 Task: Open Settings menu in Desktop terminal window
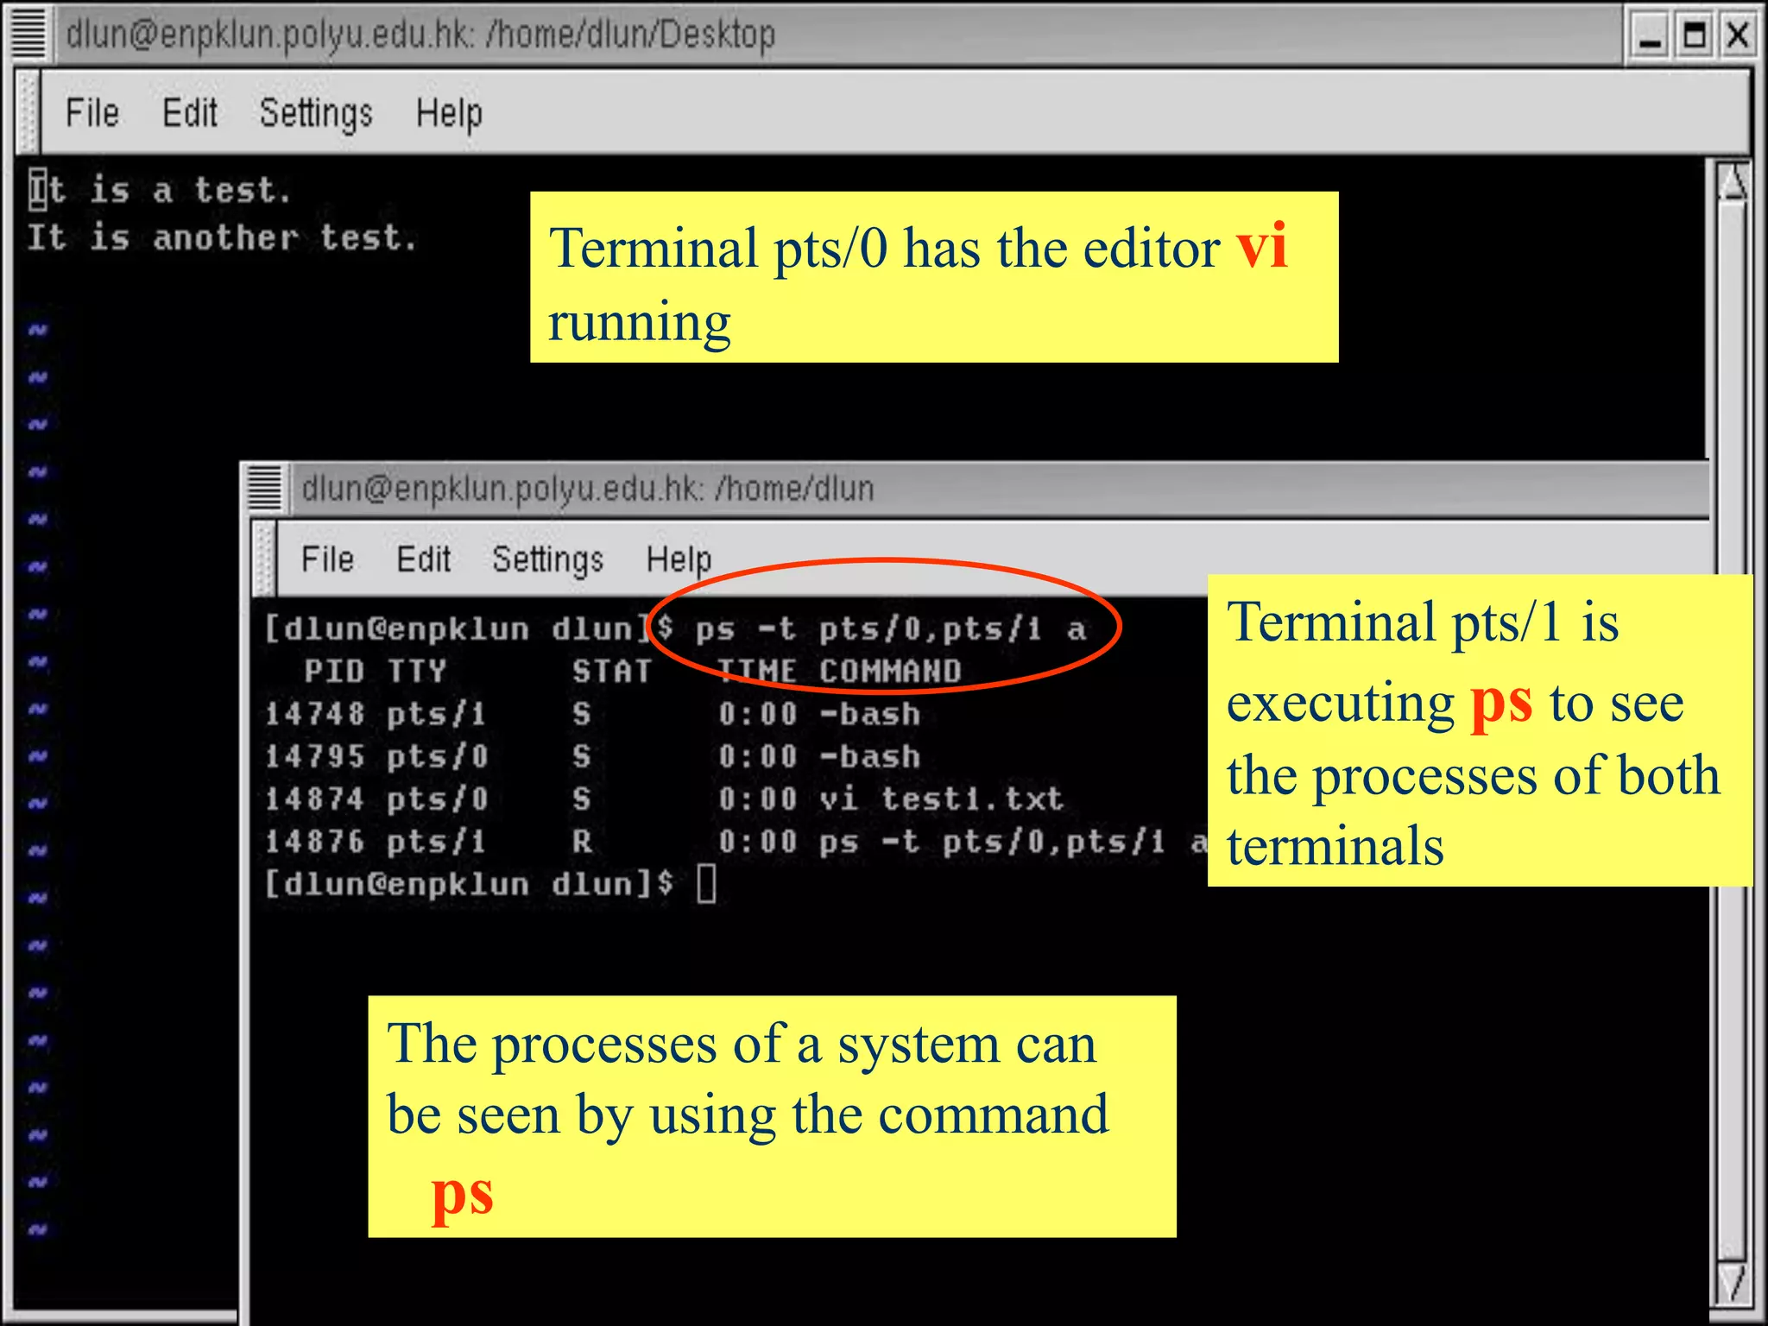tap(316, 113)
